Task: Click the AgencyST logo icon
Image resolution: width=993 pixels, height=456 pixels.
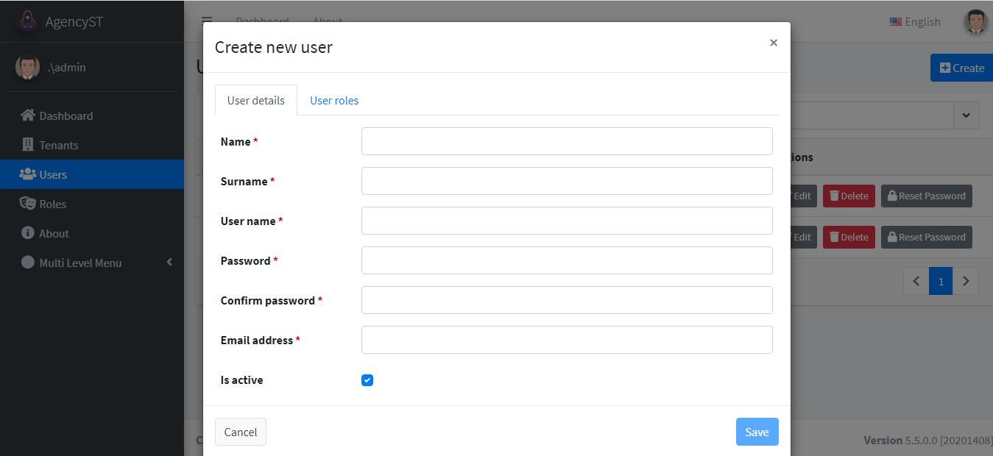Action: pyautogui.click(x=28, y=21)
